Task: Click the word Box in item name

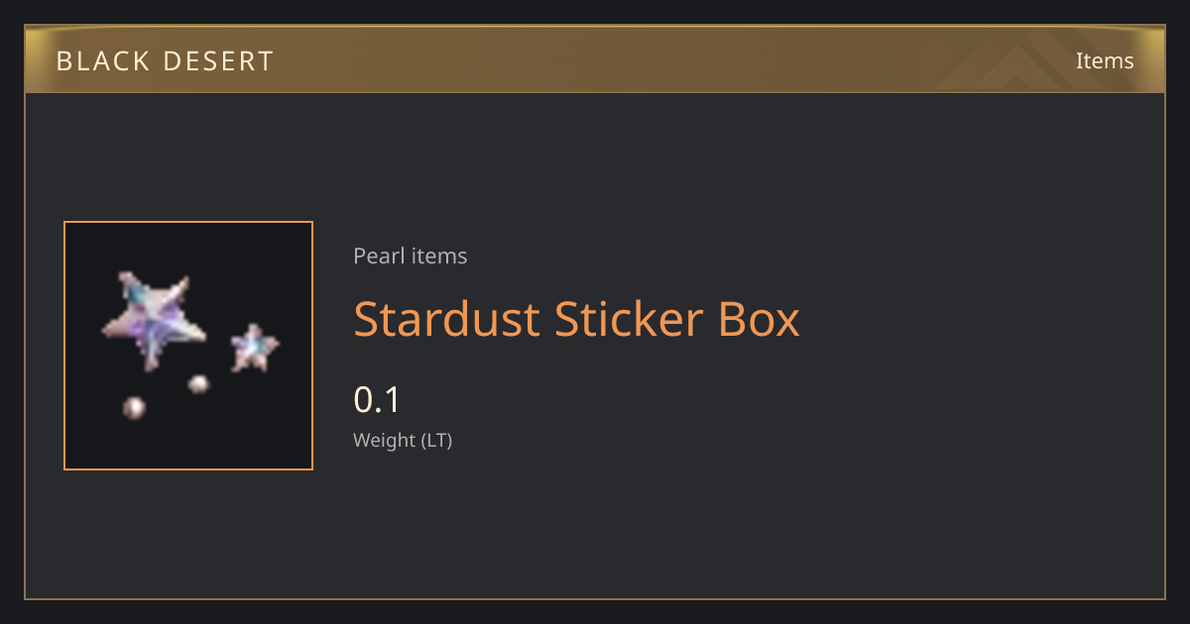Action: coord(760,319)
